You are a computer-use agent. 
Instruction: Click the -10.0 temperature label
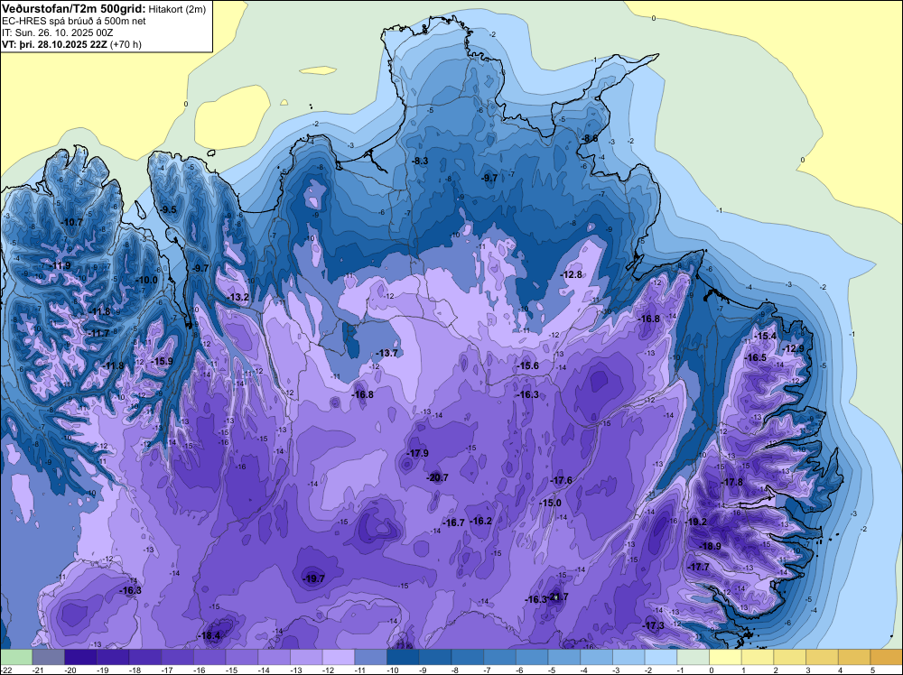[x=147, y=281]
